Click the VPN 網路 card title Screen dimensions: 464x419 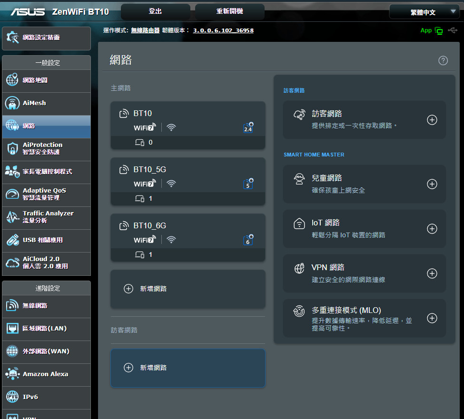[x=327, y=267]
